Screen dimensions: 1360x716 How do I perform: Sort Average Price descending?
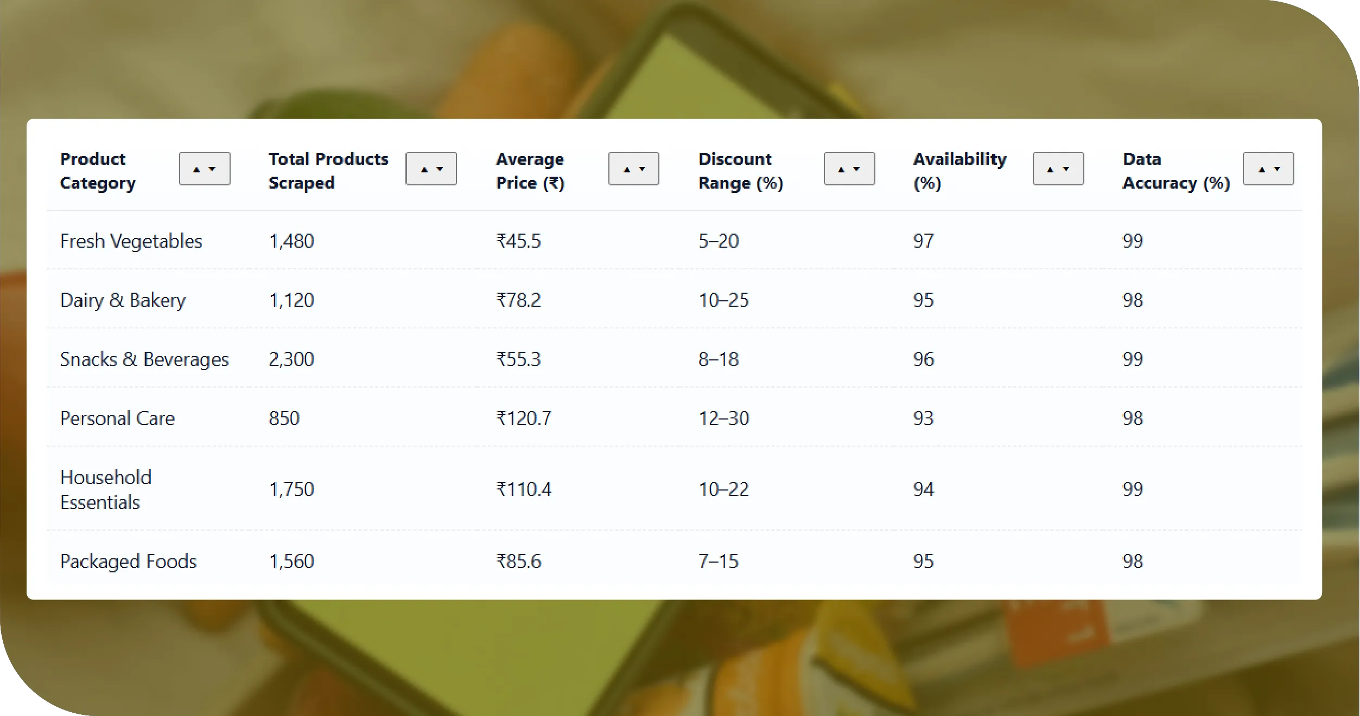641,170
